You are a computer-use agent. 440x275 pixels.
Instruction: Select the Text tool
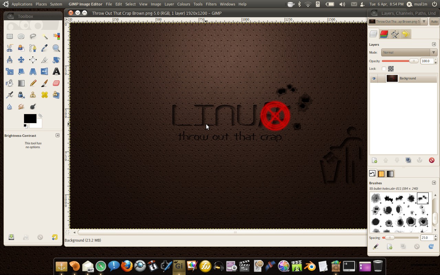(x=56, y=71)
